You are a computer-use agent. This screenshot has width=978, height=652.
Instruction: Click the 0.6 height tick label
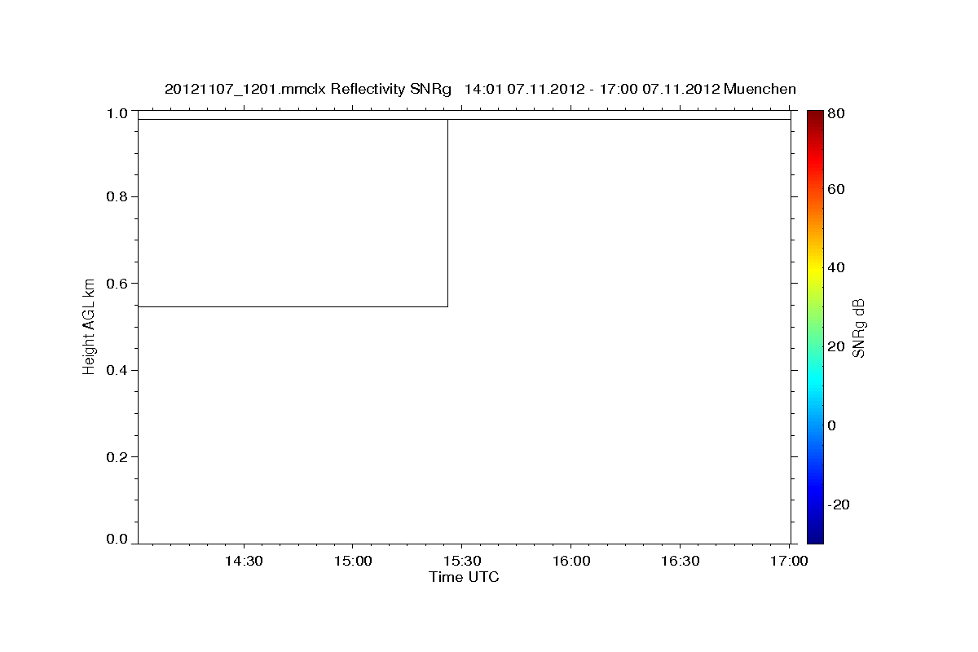pos(118,284)
